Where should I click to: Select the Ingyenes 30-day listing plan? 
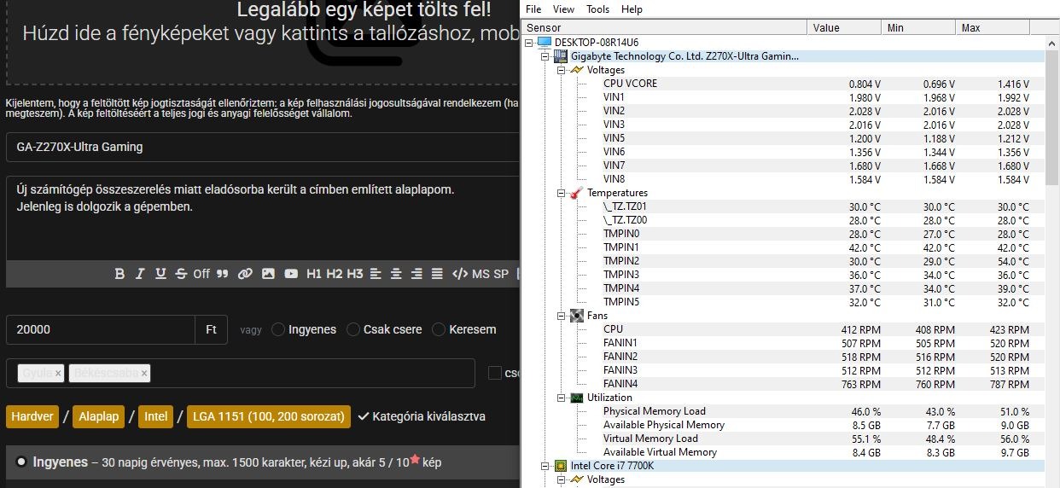tap(21, 462)
